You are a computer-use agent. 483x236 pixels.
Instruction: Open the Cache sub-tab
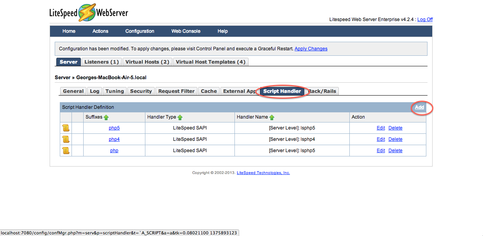(x=209, y=91)
